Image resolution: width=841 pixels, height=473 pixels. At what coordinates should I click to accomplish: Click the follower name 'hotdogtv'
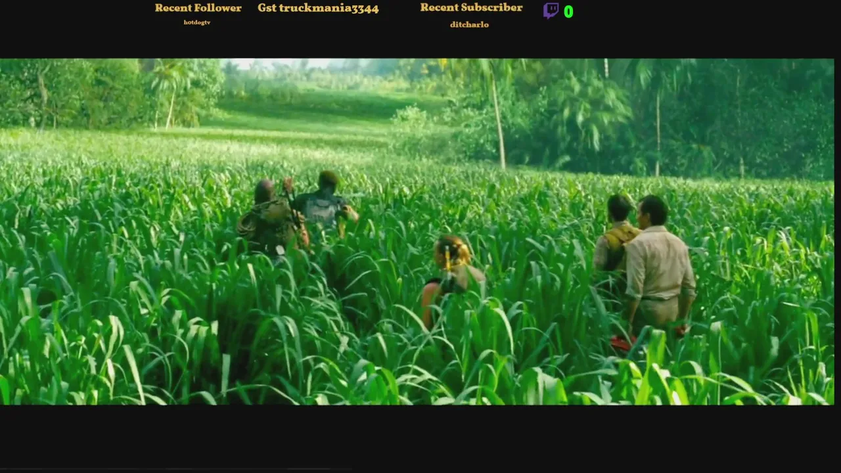point(197,22)
